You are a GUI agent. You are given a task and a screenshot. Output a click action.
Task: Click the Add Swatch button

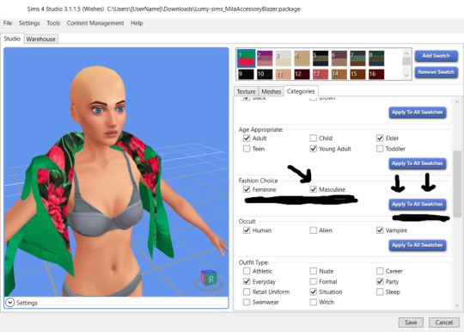tap(436, 56)
